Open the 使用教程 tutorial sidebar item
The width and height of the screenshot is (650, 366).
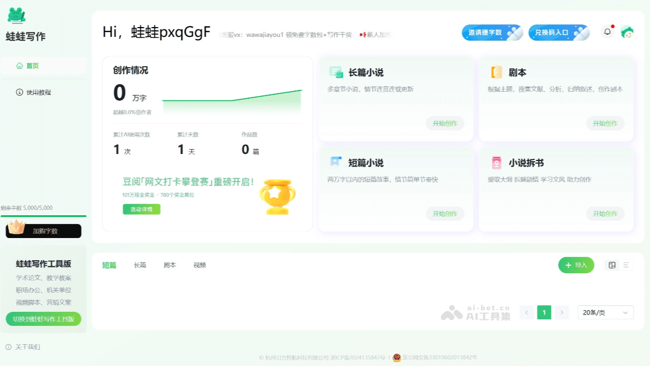click(34, 92)
